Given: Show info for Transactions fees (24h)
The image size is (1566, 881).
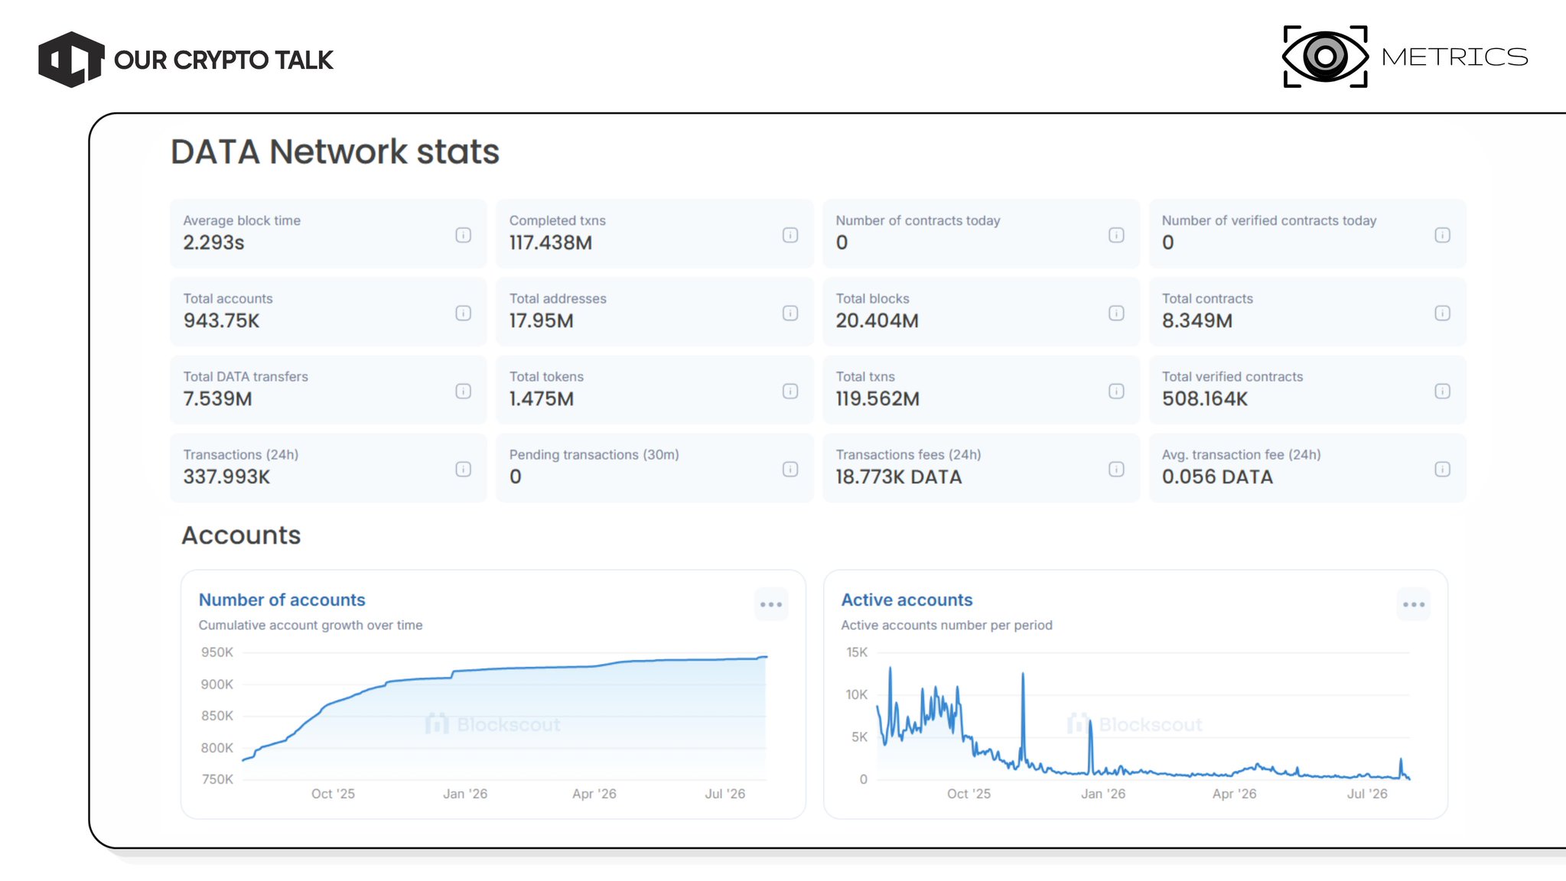Looking at the screenshot, I should (x=1116, y=469).
